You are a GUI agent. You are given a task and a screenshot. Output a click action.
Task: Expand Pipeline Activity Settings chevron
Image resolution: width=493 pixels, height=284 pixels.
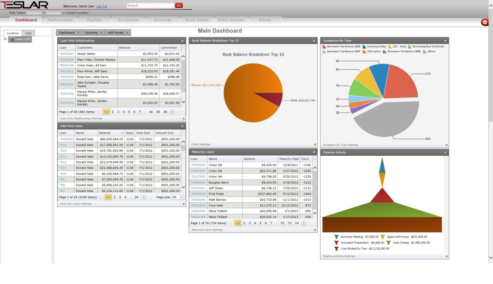[446, 256]
